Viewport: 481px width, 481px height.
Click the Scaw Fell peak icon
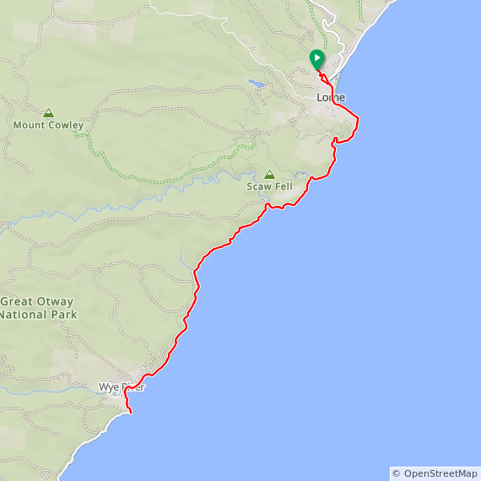[x=269, y=174]
